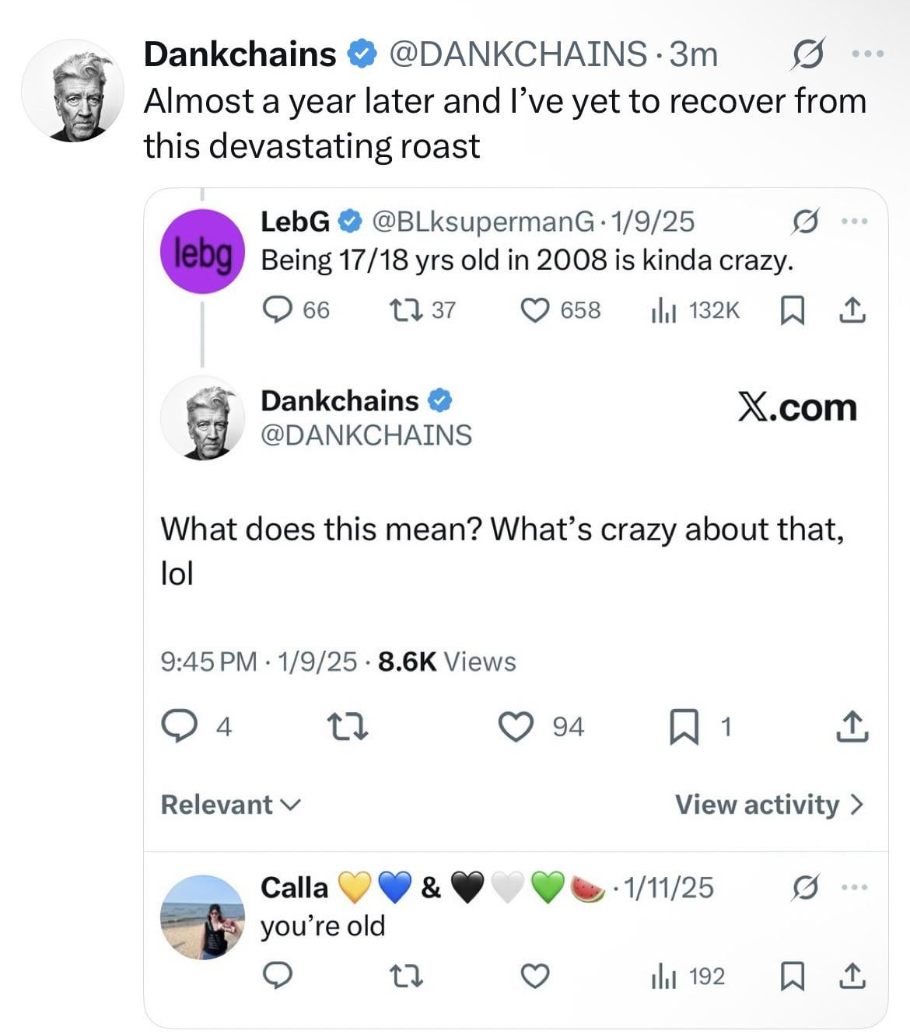
Task: Share LebG's tweet via share icon
Action: coord(852,311)
